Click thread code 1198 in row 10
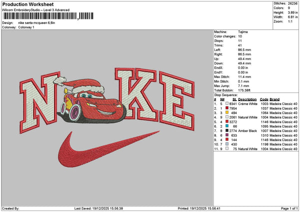 (264, 144)
